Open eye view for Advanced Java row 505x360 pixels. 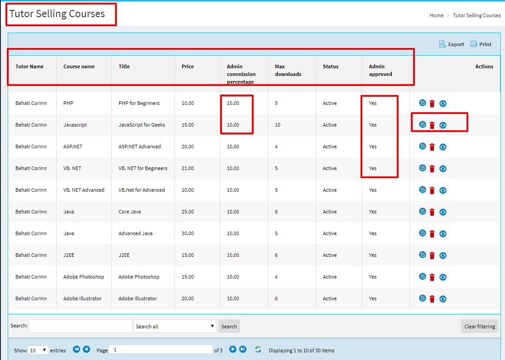coord(443,234)
